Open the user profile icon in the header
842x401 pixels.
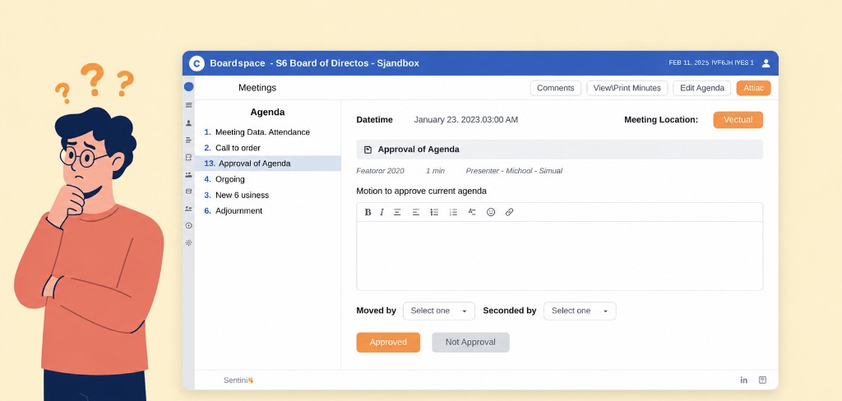(766, 63)
